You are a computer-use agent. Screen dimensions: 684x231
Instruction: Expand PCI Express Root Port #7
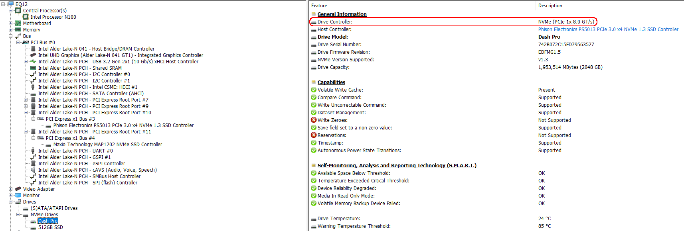[26, 100]
